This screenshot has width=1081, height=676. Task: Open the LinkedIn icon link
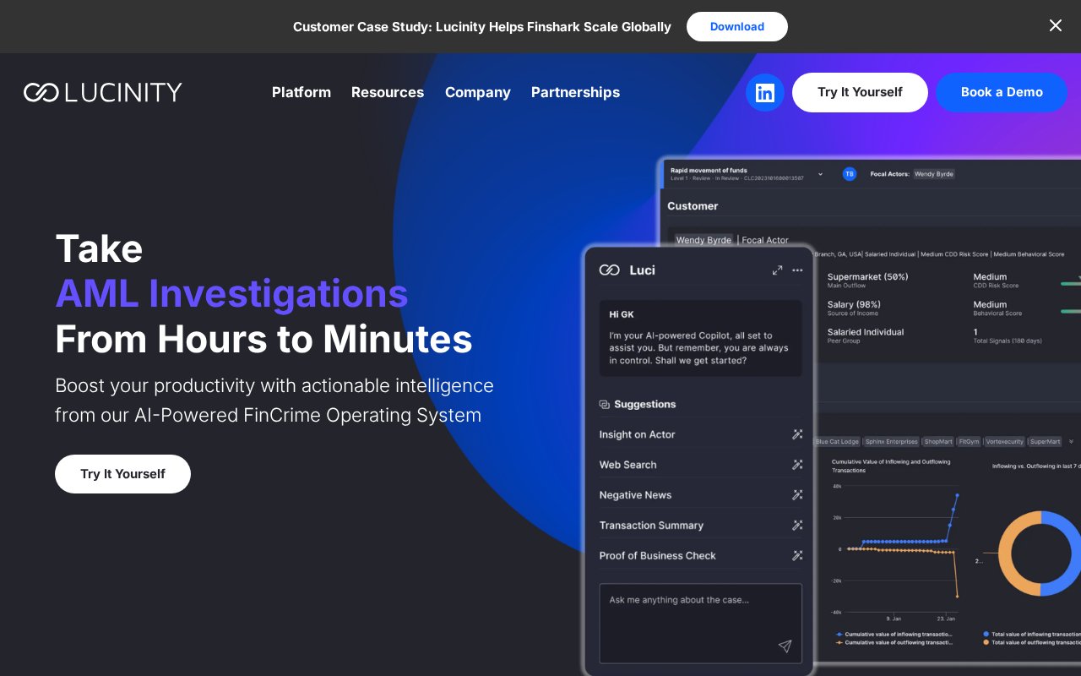pos(765,93)
